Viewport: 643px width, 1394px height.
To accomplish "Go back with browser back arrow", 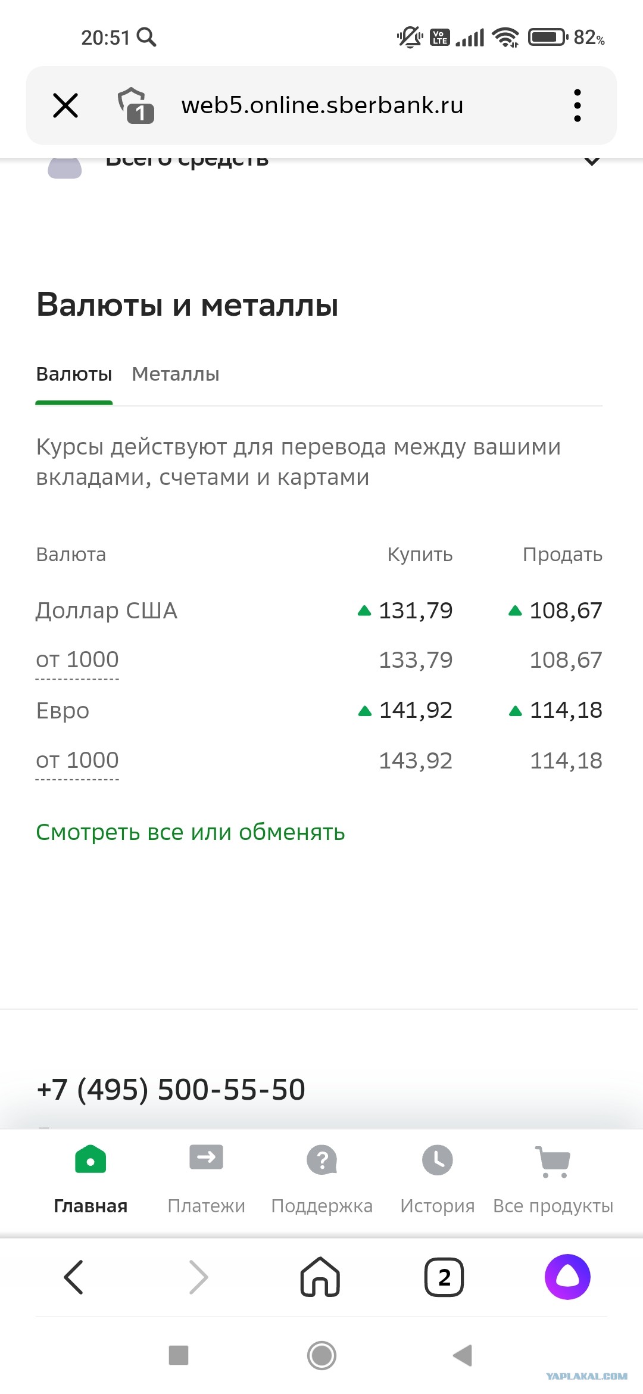I will [x=73, y=1277].
